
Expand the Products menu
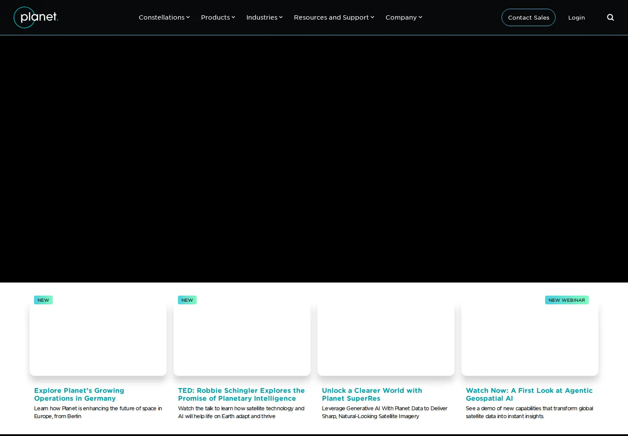[x=218, y=17]
